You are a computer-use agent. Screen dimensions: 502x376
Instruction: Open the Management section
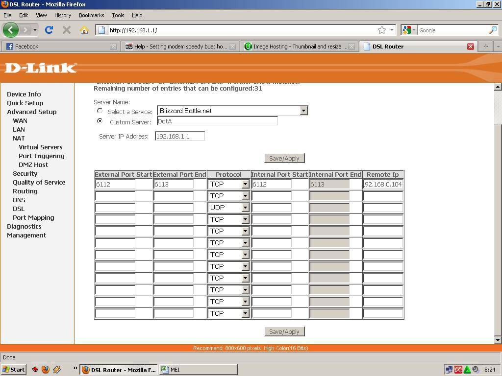pyautogui.click(x=26, y=235)
